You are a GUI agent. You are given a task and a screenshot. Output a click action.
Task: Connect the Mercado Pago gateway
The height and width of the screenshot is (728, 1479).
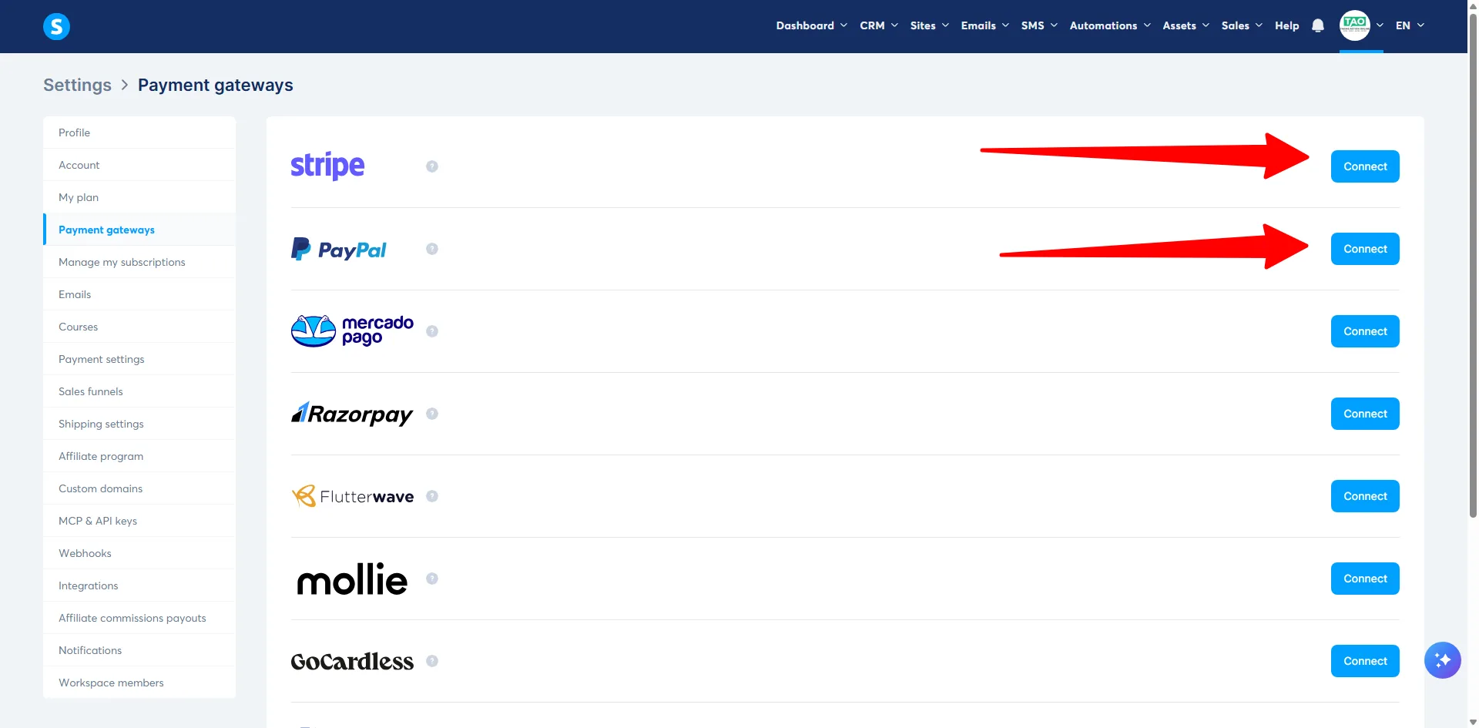click(1365, 331)
